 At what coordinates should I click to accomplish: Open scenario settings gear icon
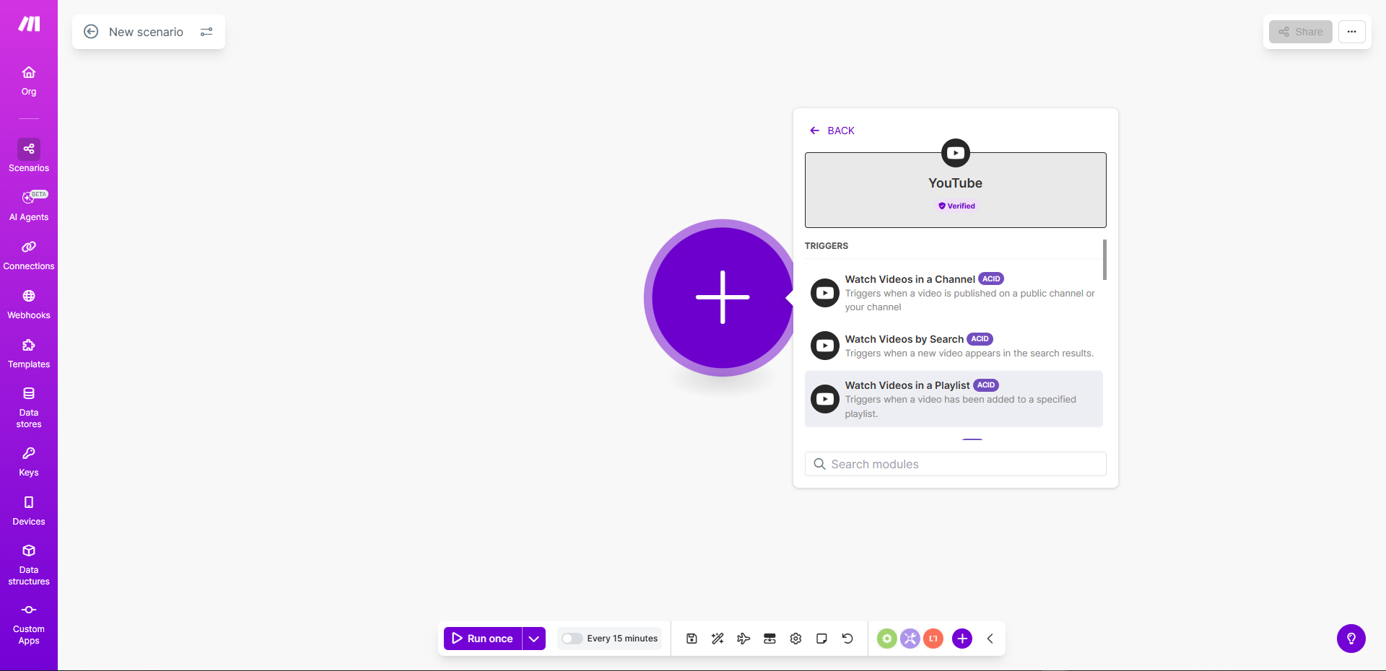point(796,639)
